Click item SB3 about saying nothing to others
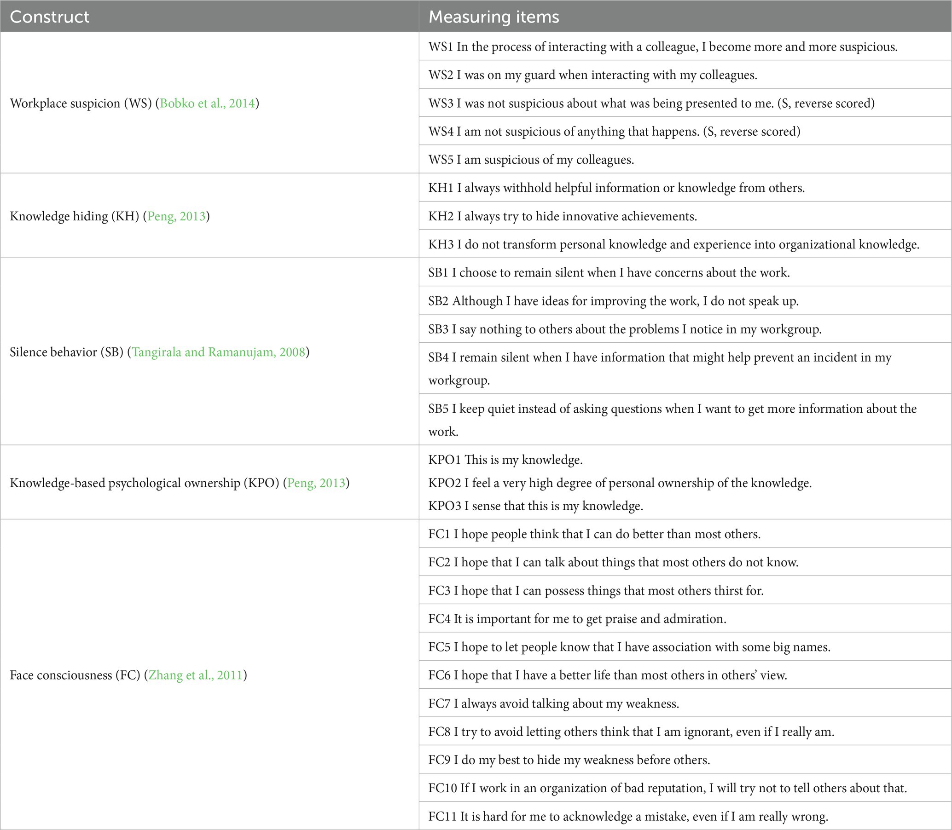The image size is (952, 830). tap(625, 329)
